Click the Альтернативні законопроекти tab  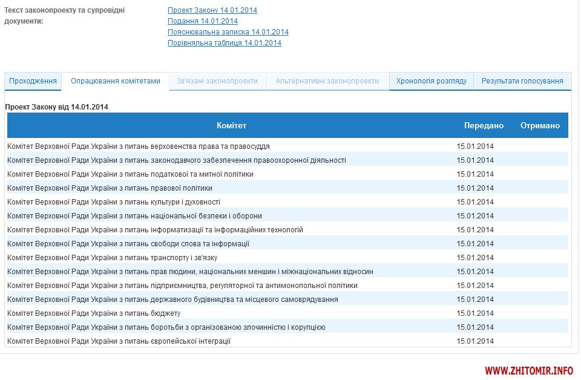click(327, 81)
